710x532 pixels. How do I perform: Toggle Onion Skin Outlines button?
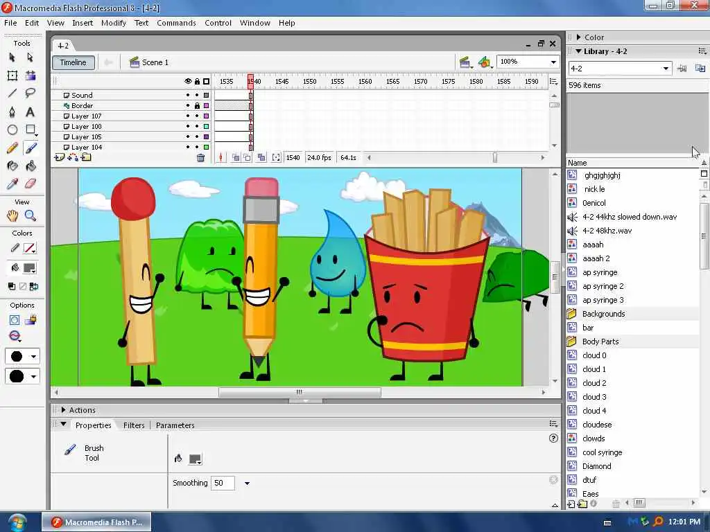tap(248, 157)
